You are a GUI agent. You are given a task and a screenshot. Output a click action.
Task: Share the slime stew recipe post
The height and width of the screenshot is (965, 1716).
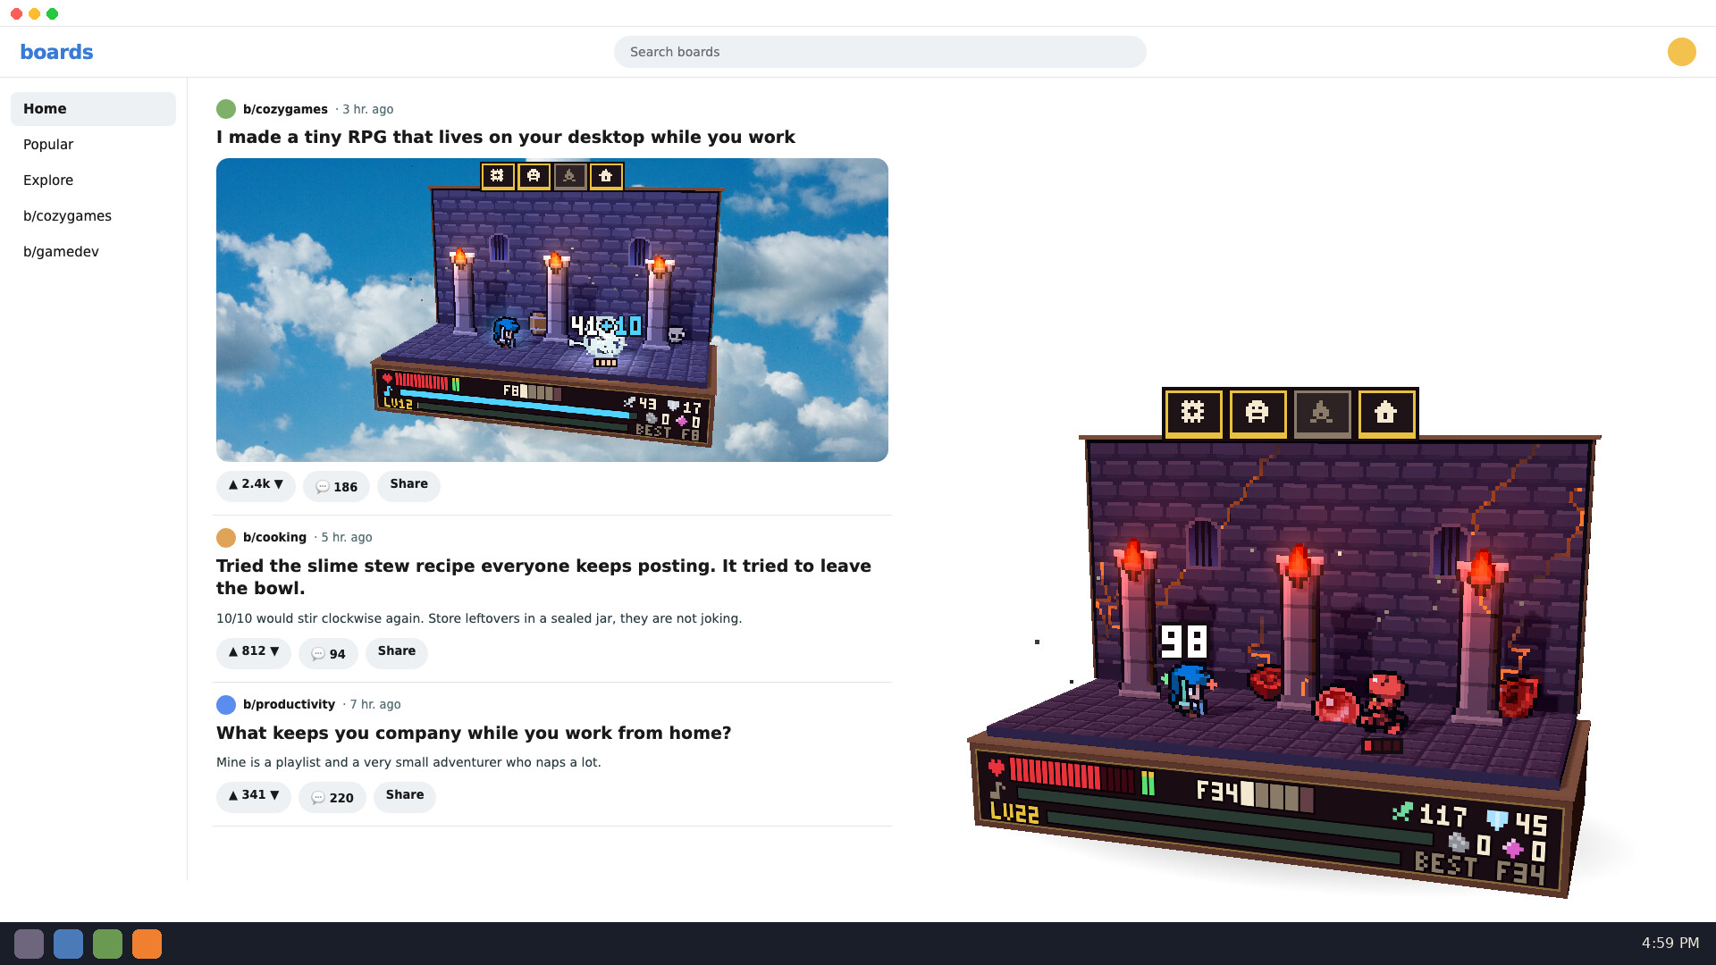(397, 653)
